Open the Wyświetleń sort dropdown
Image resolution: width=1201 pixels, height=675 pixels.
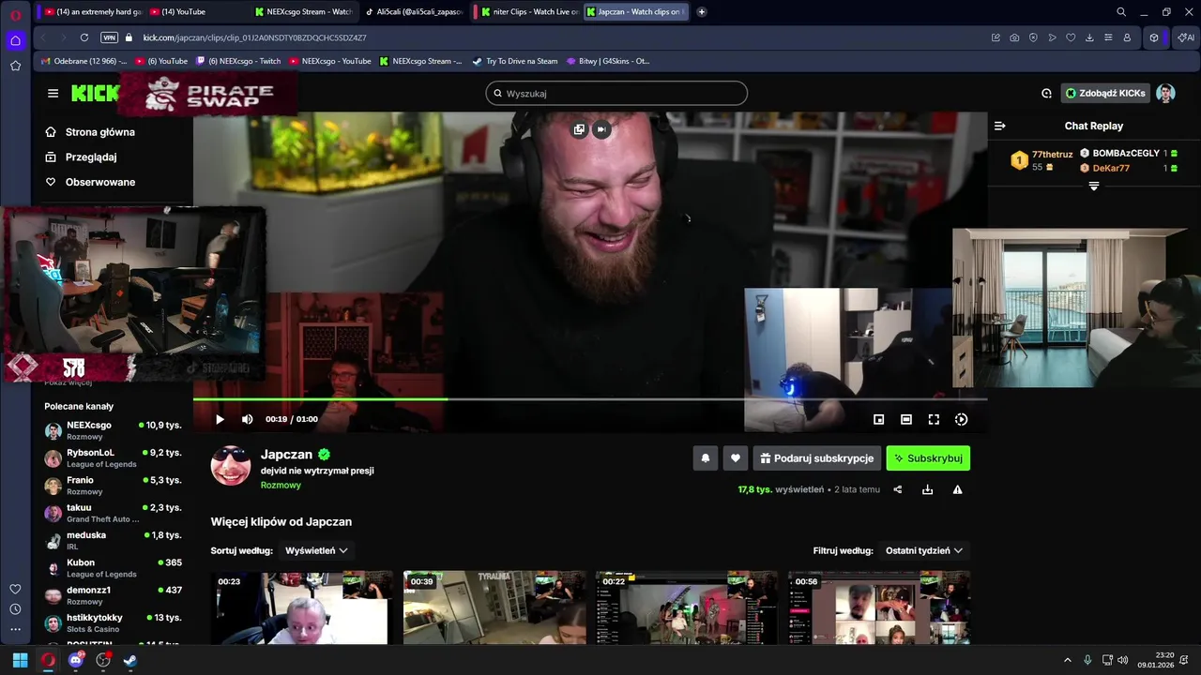(316, 550)
